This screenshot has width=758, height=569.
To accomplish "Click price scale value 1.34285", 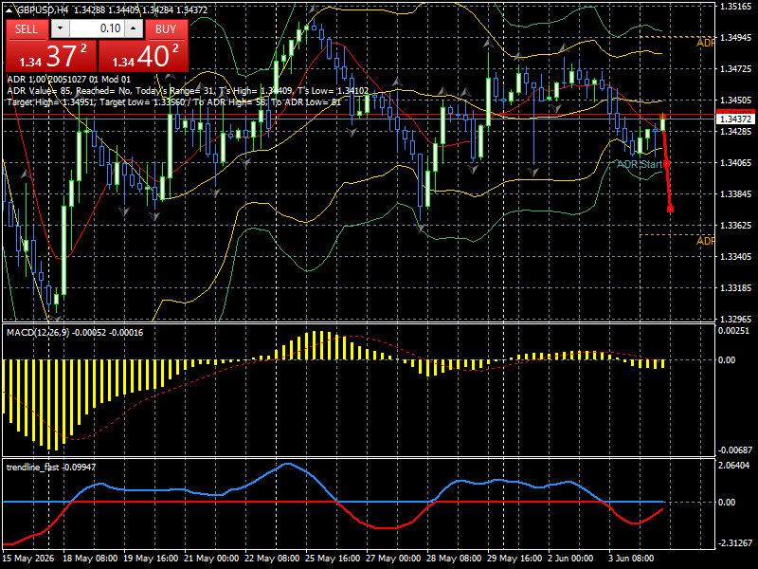I will pos(735,132).
